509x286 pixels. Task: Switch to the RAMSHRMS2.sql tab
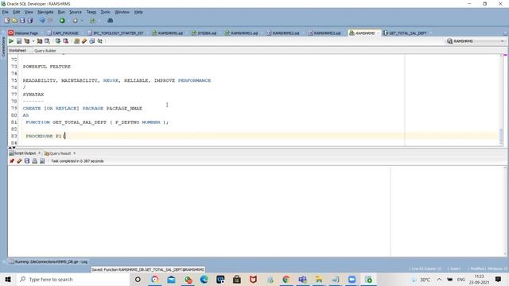click(x=283, y=33)
